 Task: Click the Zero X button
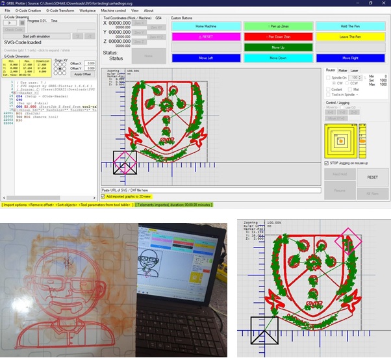click(138, 23)
